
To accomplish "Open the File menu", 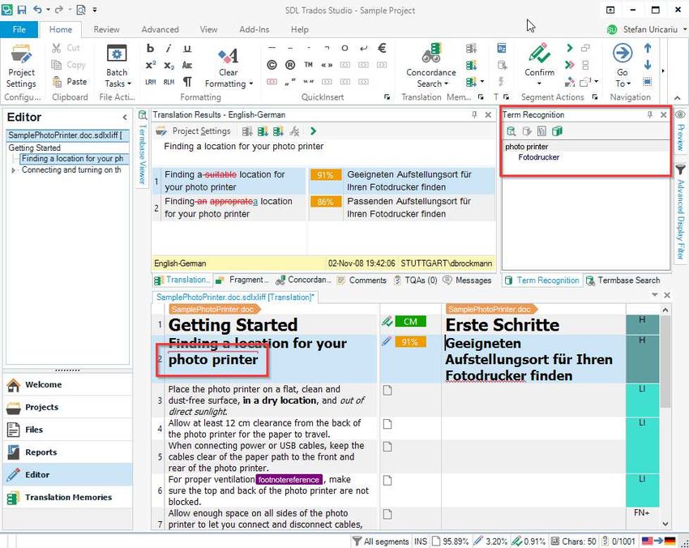I will 19,29.
